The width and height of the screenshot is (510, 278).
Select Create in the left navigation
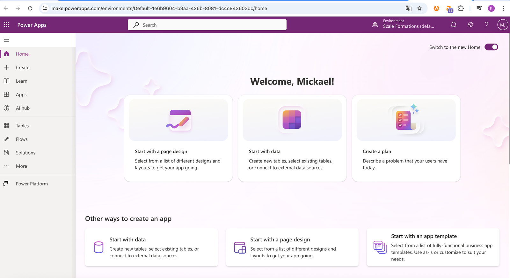pos(23,67)
